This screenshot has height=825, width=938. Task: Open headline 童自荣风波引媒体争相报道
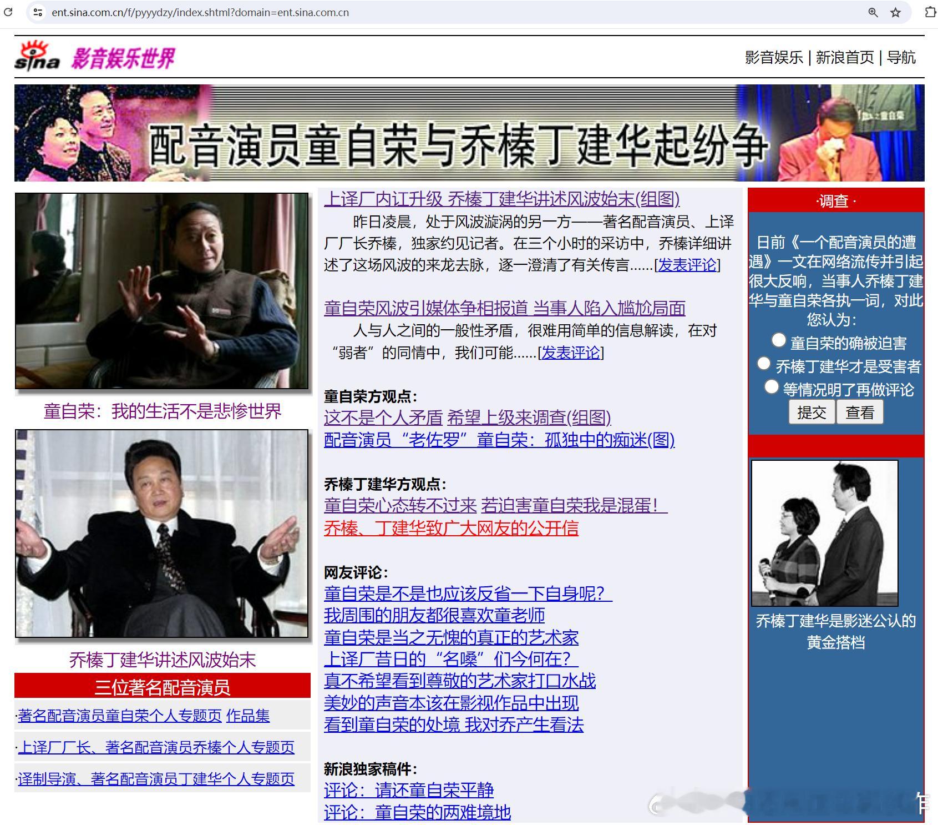[x=505, y=308]
